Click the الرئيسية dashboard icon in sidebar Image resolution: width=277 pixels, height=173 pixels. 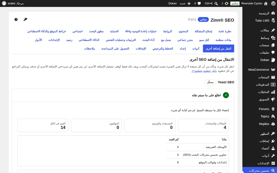[x=273, y=13]
